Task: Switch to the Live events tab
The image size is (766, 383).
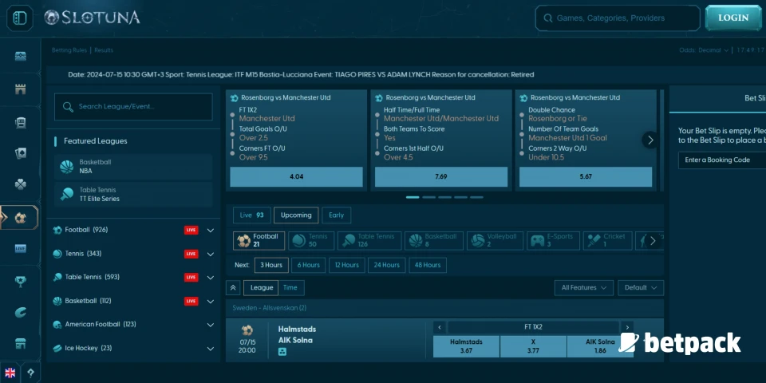Action: (251, 215)
